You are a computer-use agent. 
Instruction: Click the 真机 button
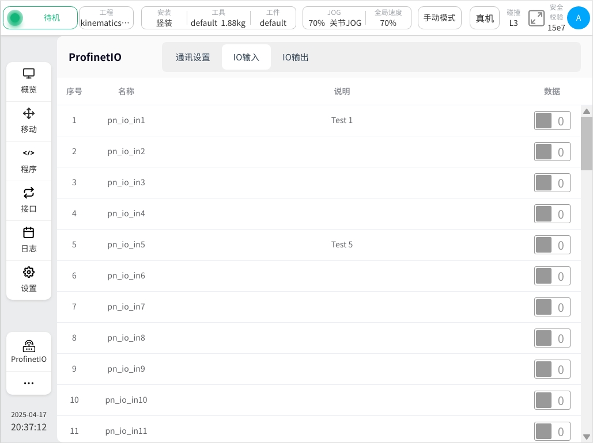485,18
